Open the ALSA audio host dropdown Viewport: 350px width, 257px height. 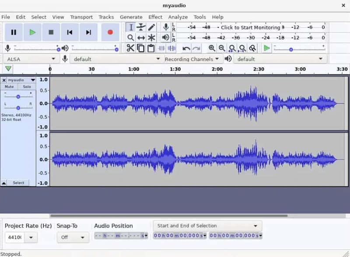coord(31,59)
